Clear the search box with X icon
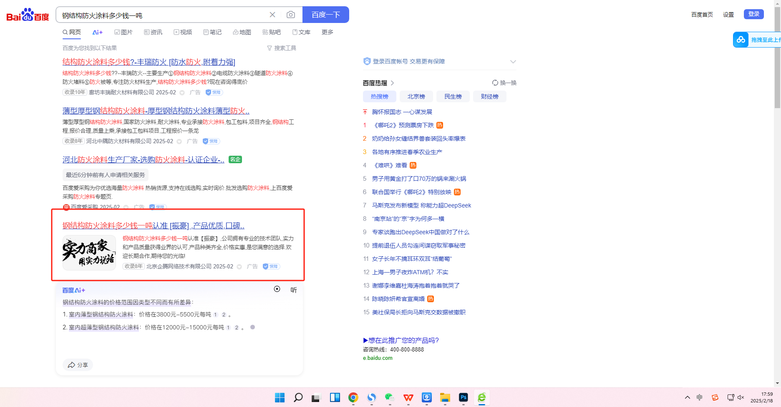Viewport: 781px width, 407px height. tap(272, 15)
